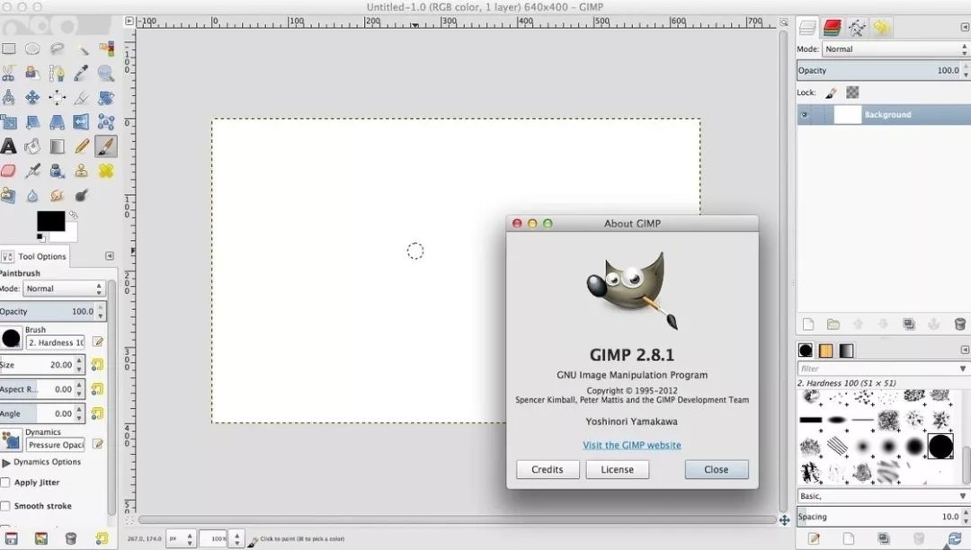
Task: Open the paintbrush Mode dropdown in Tool Options
Action: [63, 288]
